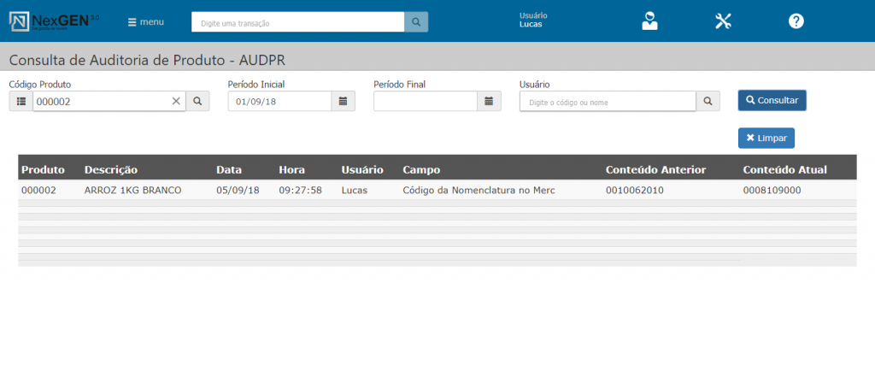Viewport: 875px width, 365px height.
Task: Click the Usuário search magnifier icon
Action: pyautogui.click(x=708, y=102)
